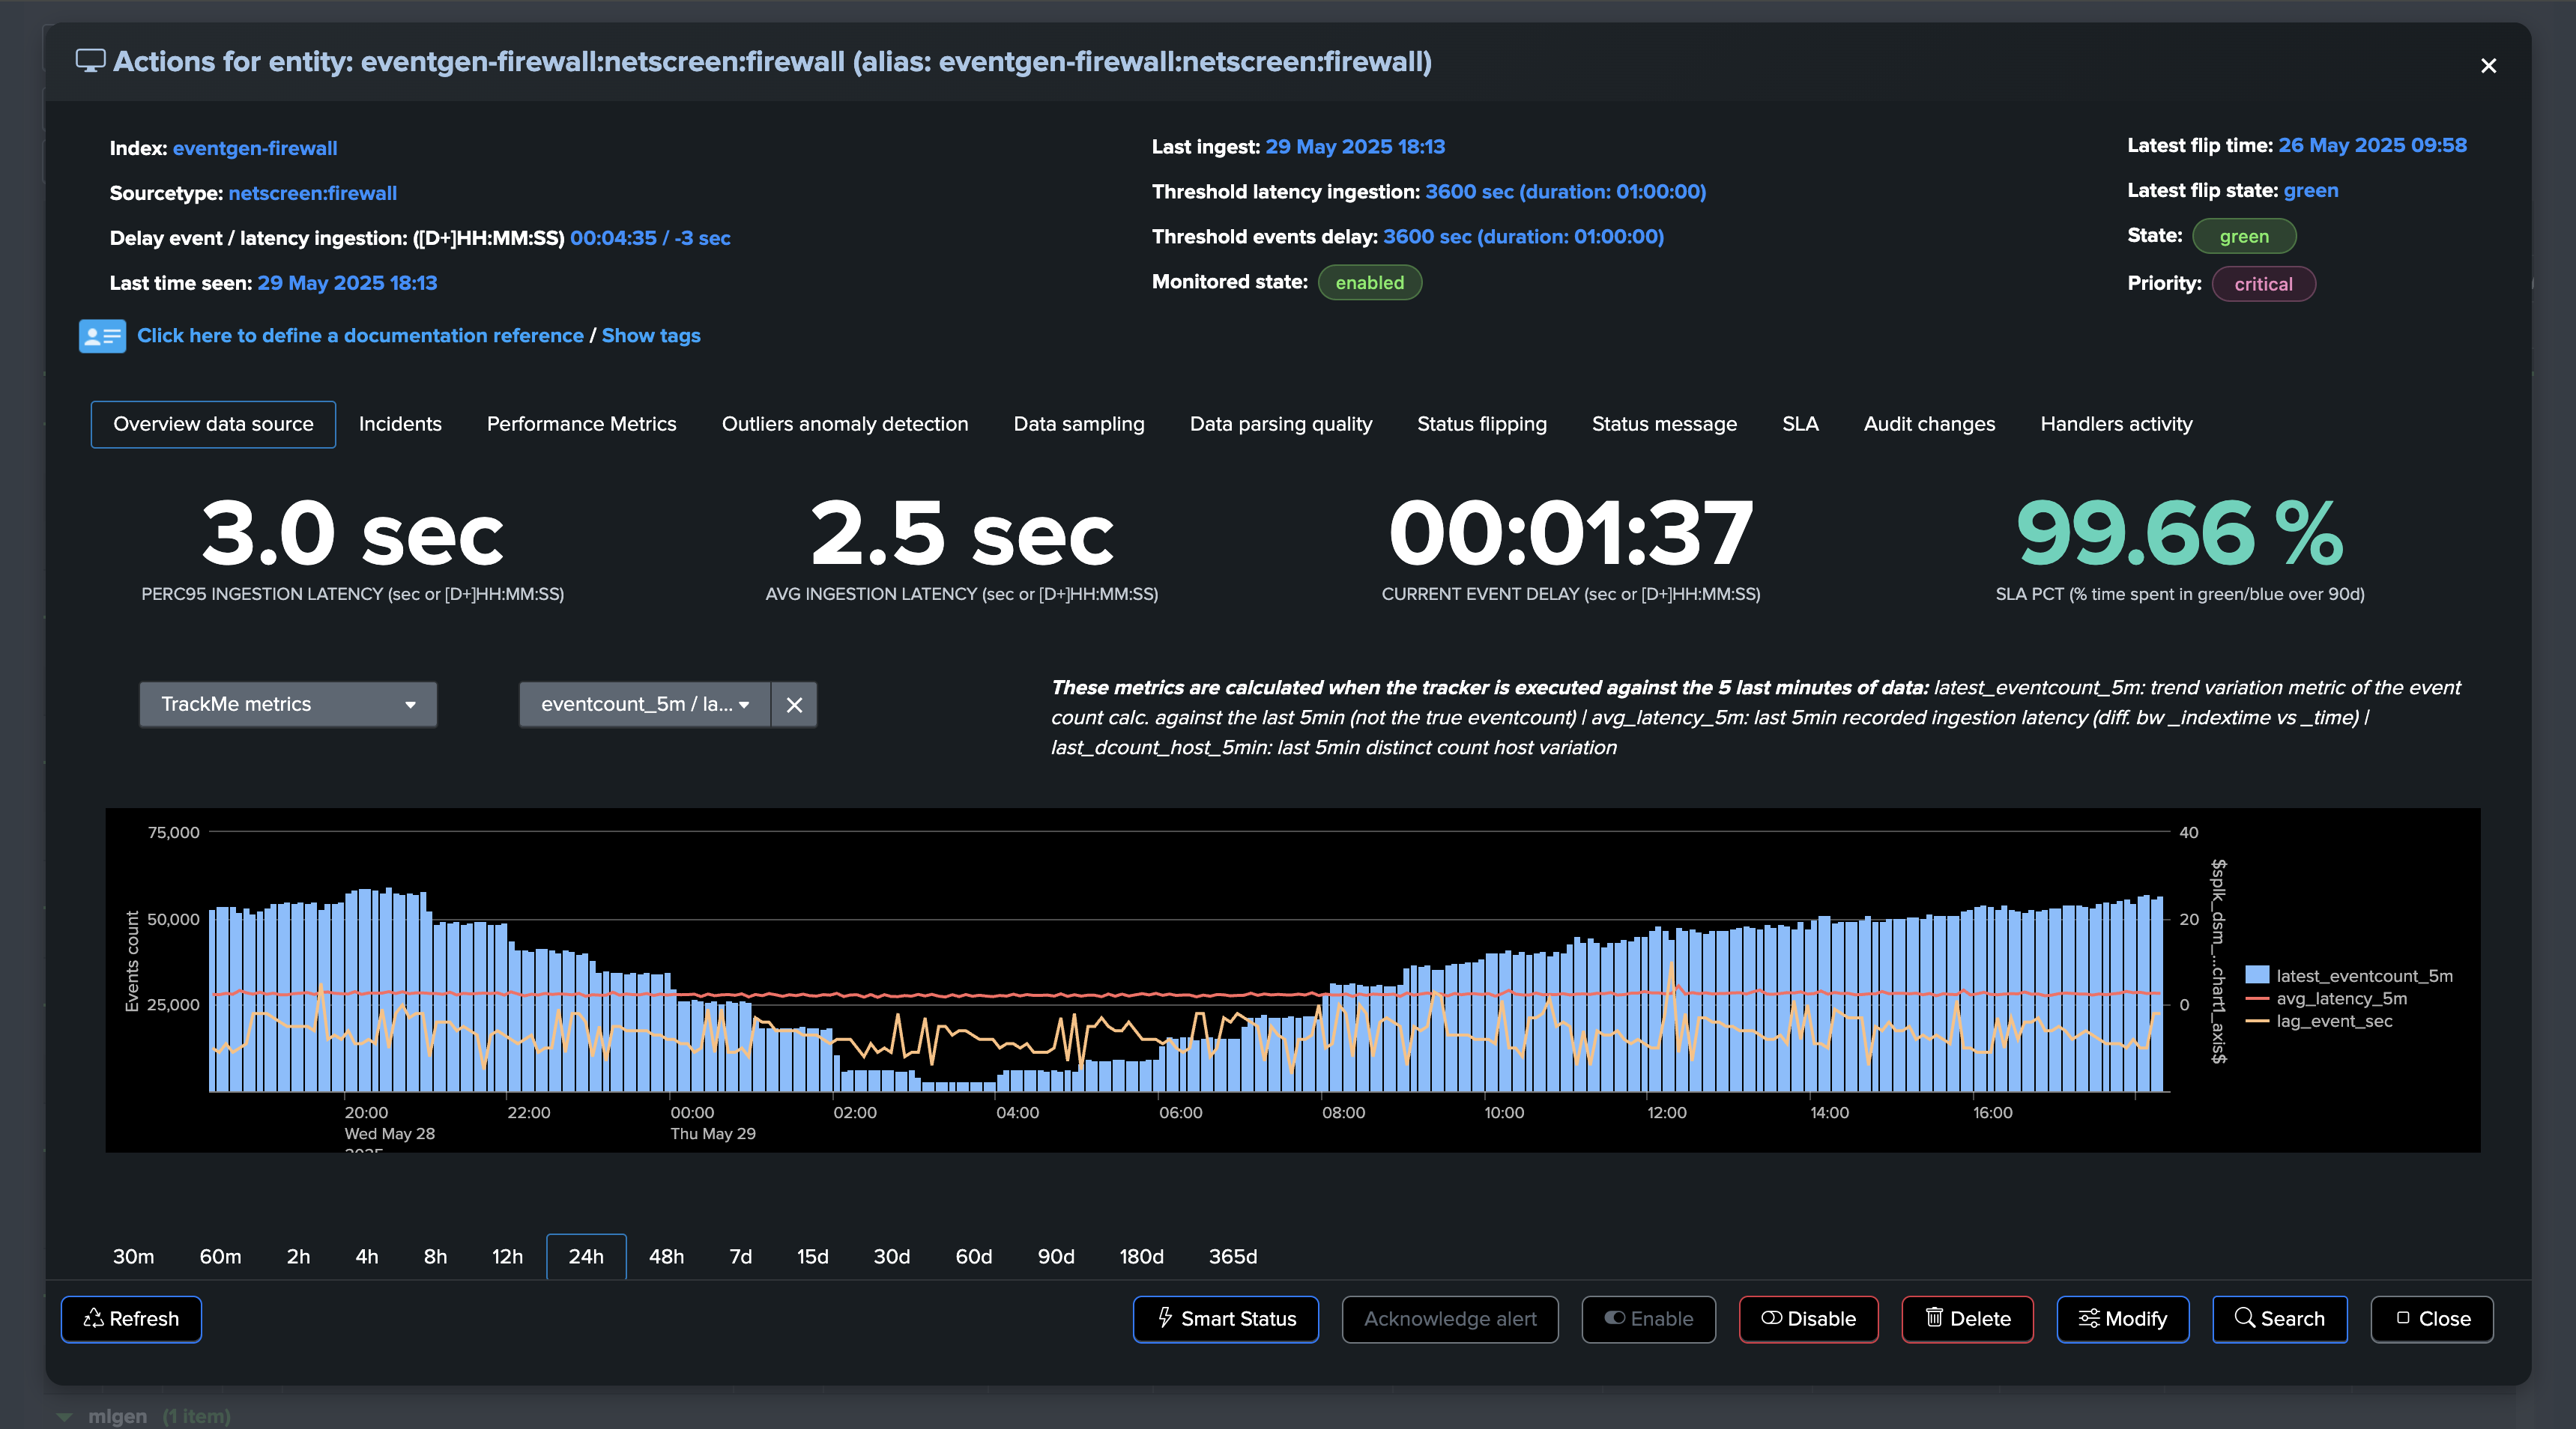The width and height of the screenshot is (2576, 1429).
Task: Select the 7d time range
Action: point(740,1256)
